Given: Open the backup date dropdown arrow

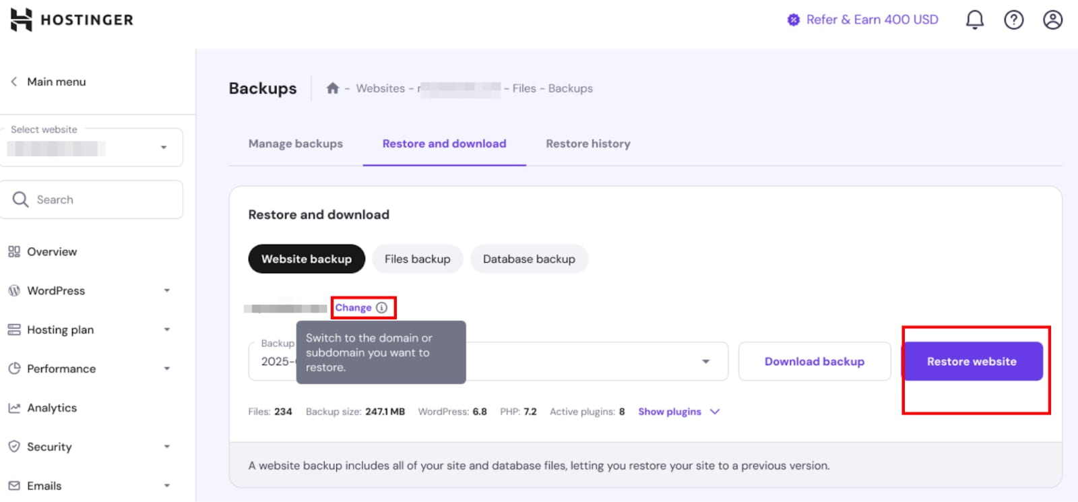Looking at the screenshot, I should point(705,362).
